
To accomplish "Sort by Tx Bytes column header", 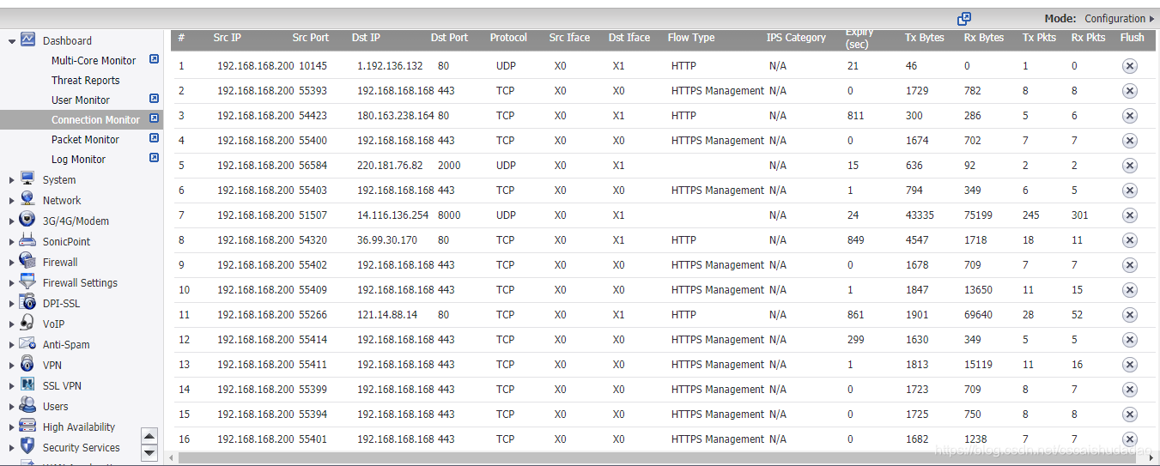I will tap(924, 38).
